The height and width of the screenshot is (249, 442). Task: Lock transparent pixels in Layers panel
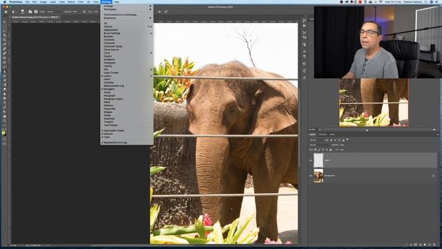(x=315, y=149)
